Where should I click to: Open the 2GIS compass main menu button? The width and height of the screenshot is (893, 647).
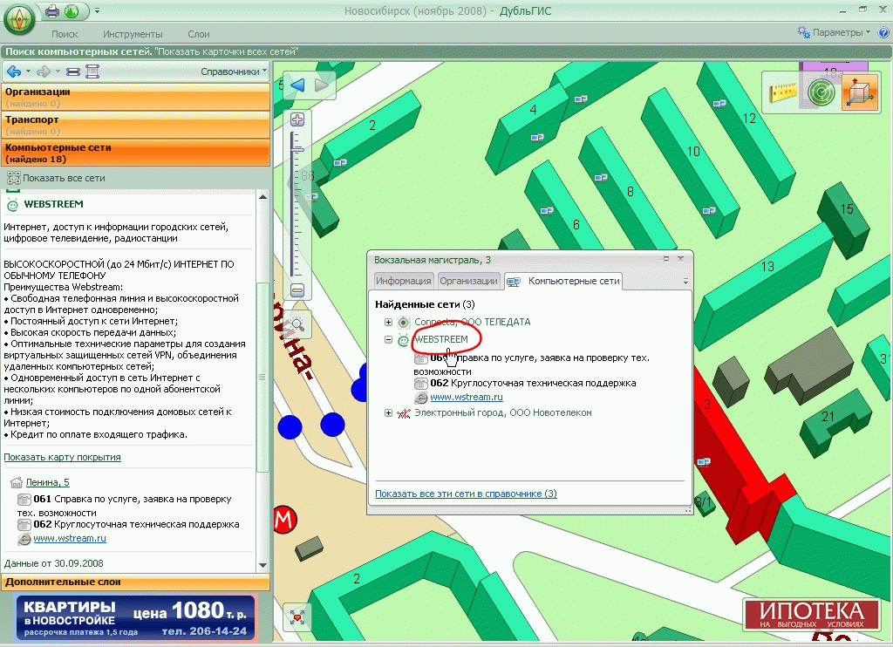click(19, 20)
